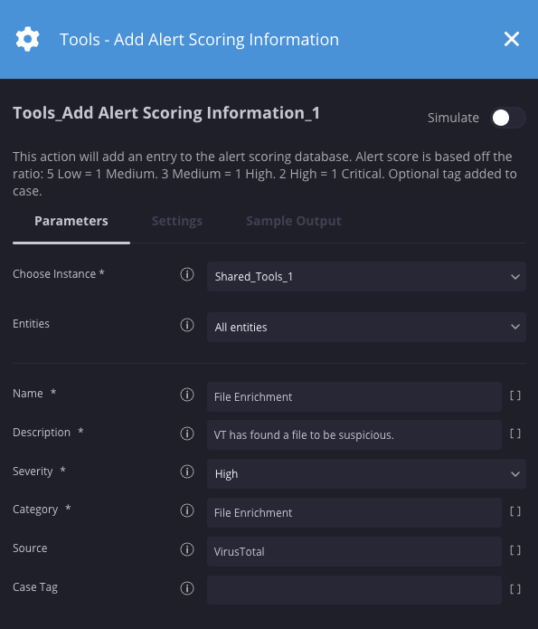Open the Sample Output tab
The width and height of the screenshot is (538, 629).
(x=294, y=221)
